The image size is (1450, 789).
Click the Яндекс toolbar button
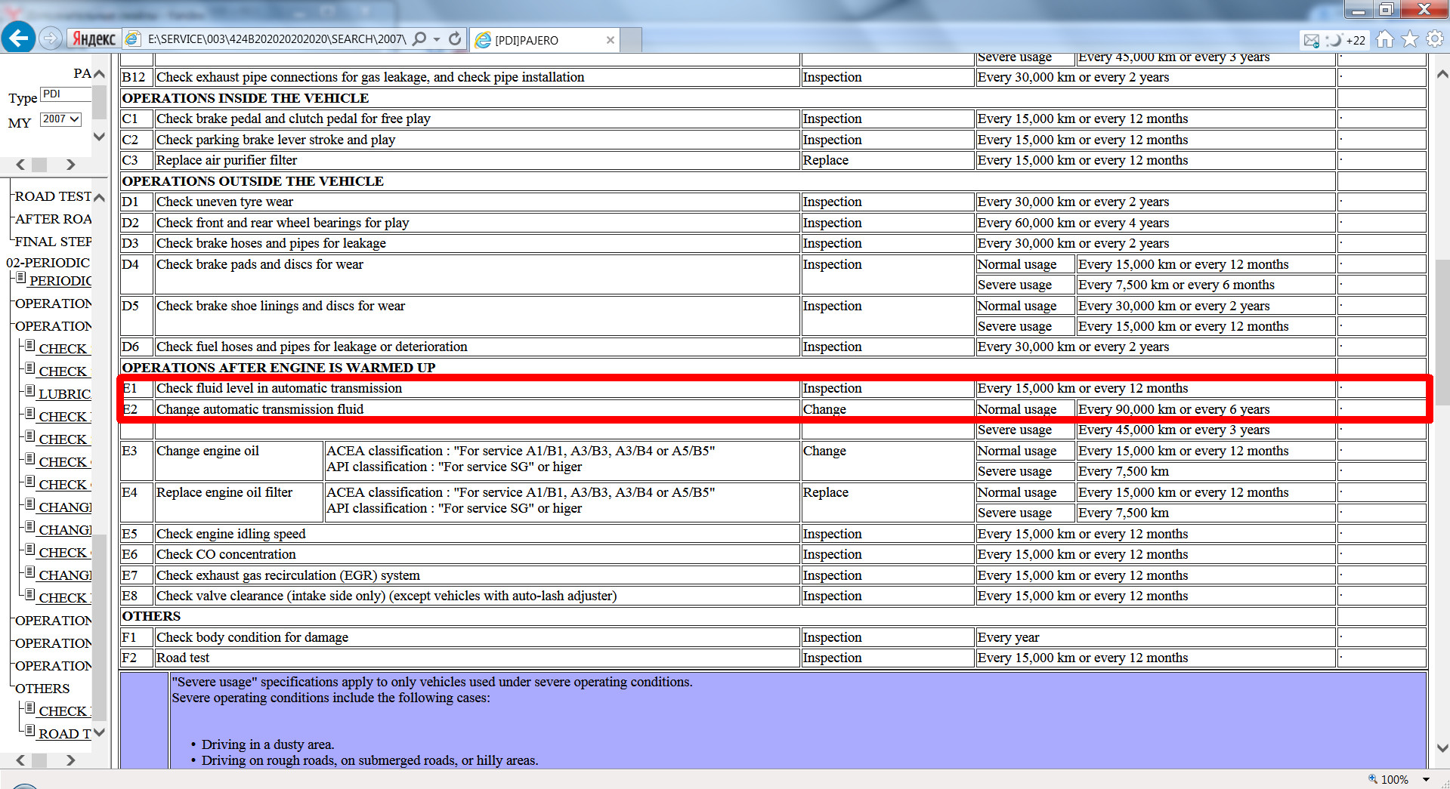tap(94, 39)
